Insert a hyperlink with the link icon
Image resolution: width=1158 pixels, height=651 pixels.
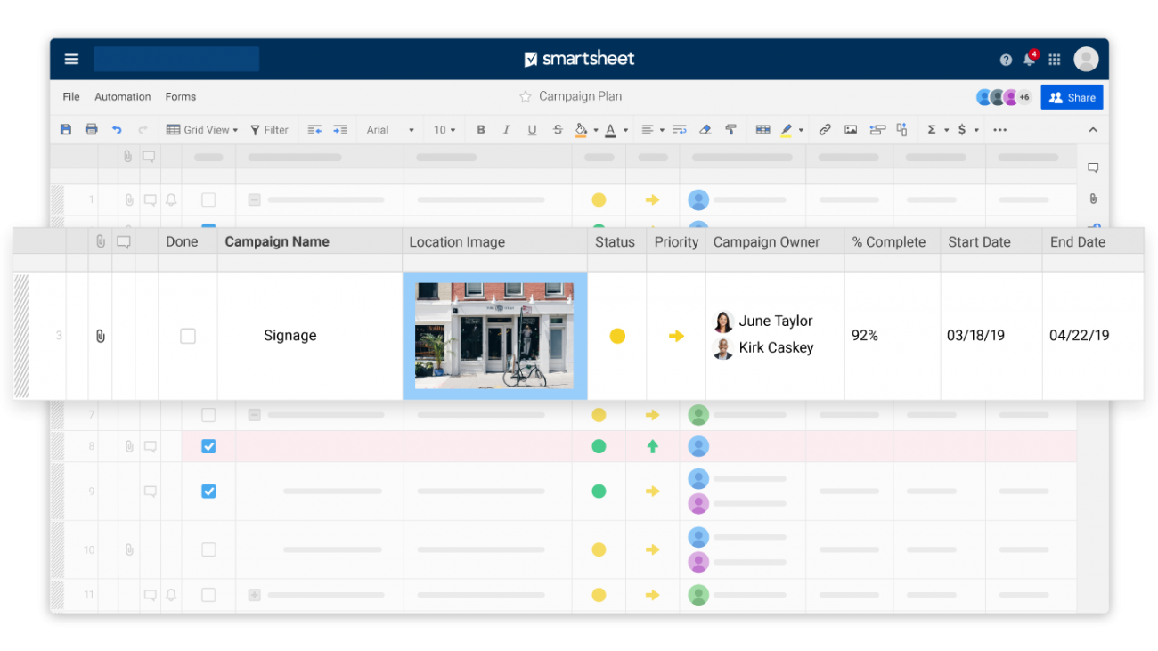(823, 129)
